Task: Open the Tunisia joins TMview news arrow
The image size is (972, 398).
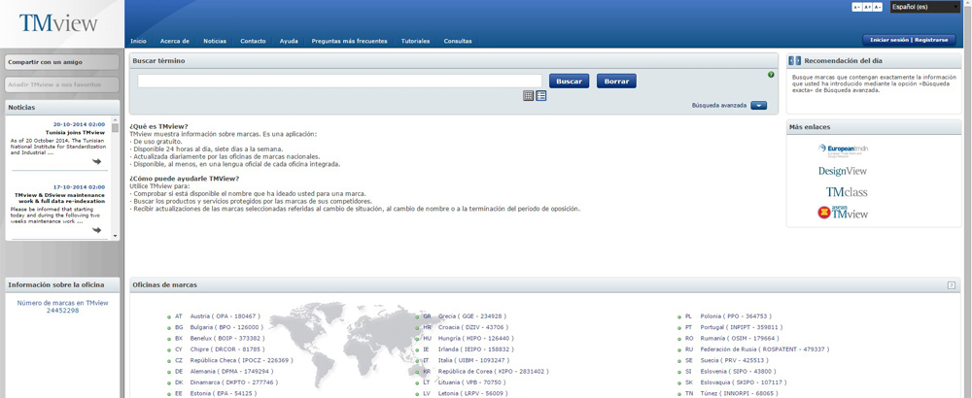Action: point(96,161)
